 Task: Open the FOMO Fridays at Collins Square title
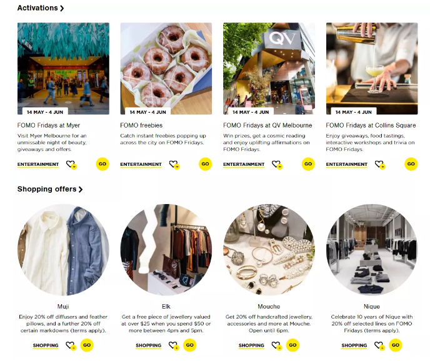coord(371,125)
